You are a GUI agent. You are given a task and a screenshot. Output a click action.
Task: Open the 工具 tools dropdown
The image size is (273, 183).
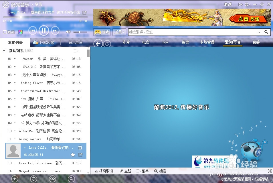point(119,32)
